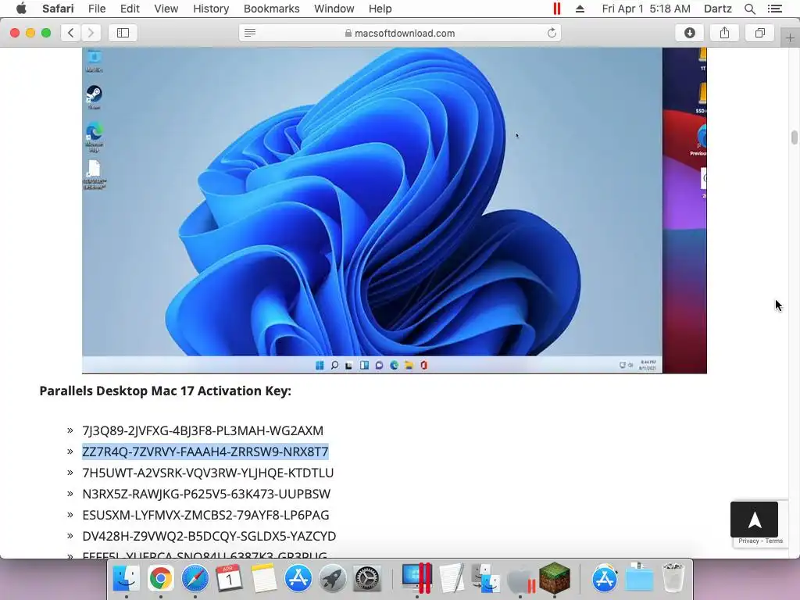This screenshot has height=600, width=800.
Task: Open the Share menu in Safari toolbar
Action: pos(724,33)
